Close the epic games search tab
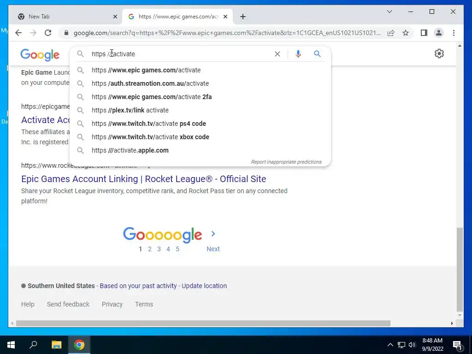This screenshot has height=354, width=472. [x=225, y=17]
